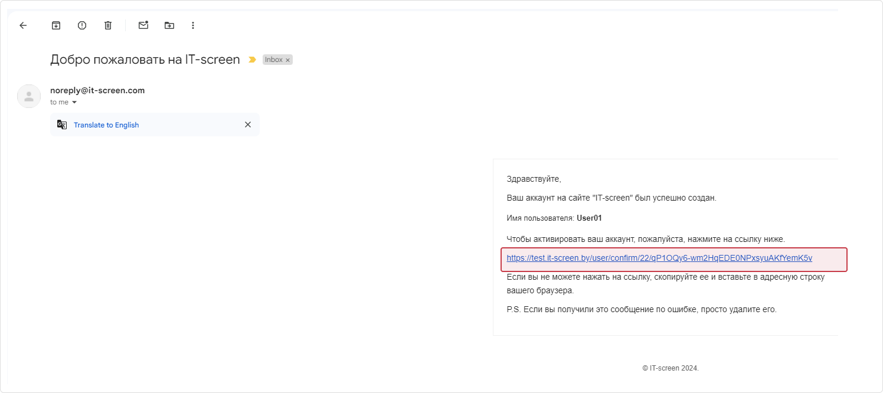
Task: Click the translate icon in the bar
Action: pyautogui.click(x=62, y=125)
